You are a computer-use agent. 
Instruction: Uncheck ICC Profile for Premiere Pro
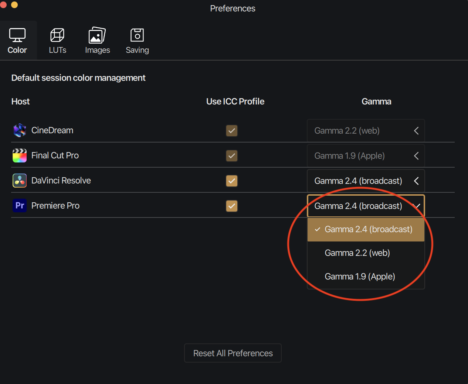click(232, 206)
